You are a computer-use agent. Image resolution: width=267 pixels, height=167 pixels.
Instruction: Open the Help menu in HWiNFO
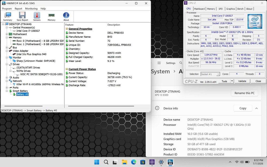click(43, 9)
